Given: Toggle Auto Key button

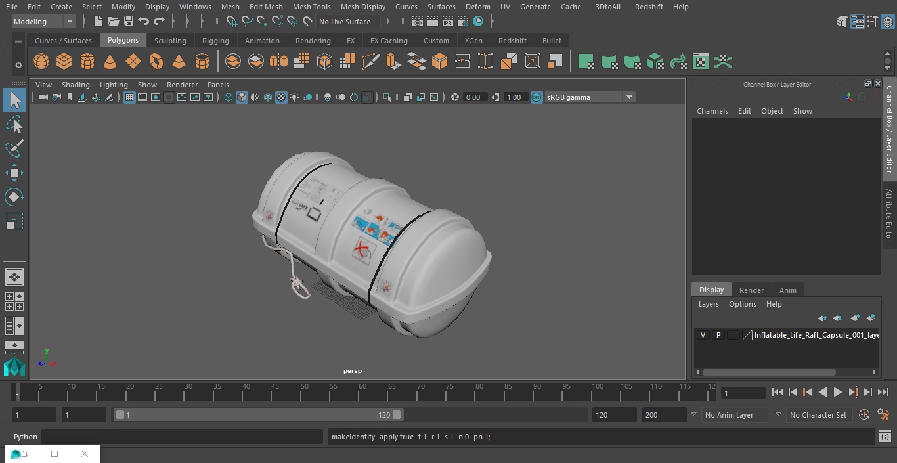Looking at the screenshot, I should [864, 415].
